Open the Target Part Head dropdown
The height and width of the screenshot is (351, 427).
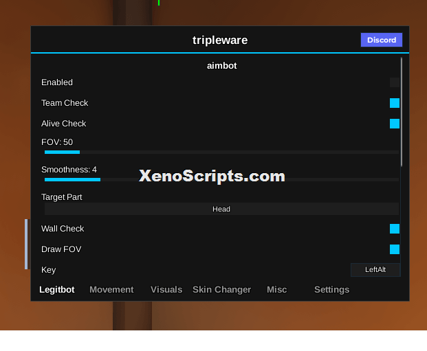pyautogui.click(x=221, y=209)
